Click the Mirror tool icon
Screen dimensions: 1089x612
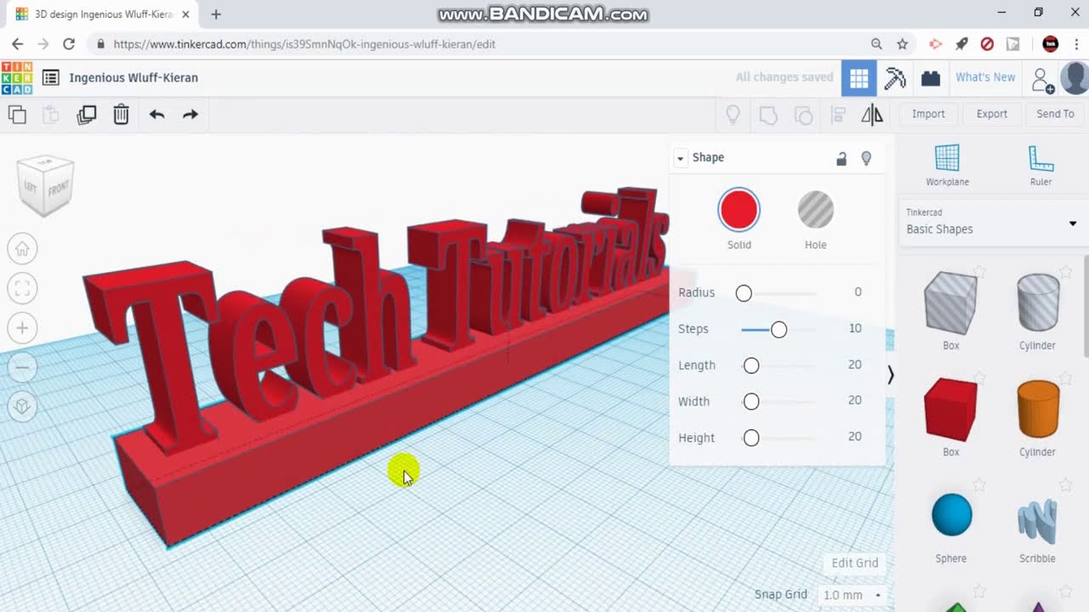(872, 115)
